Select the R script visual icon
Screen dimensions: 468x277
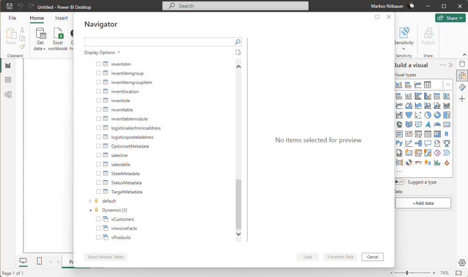447,133
